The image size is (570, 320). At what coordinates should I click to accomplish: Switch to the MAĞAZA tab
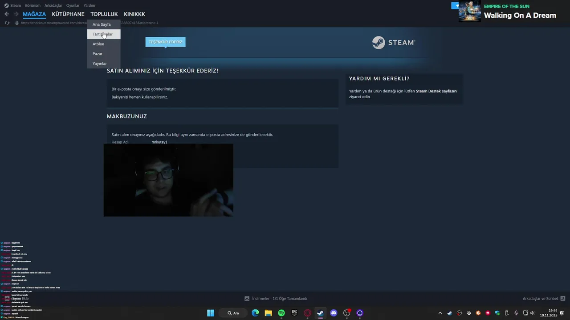[34, 14]
